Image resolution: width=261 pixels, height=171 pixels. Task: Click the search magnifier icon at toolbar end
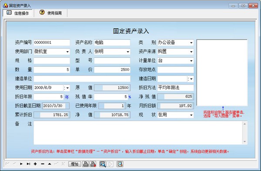tap(120, 164)
